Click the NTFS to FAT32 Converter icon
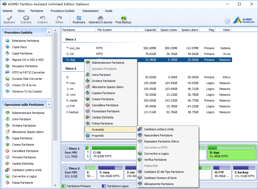 click(x=7, y=72)
